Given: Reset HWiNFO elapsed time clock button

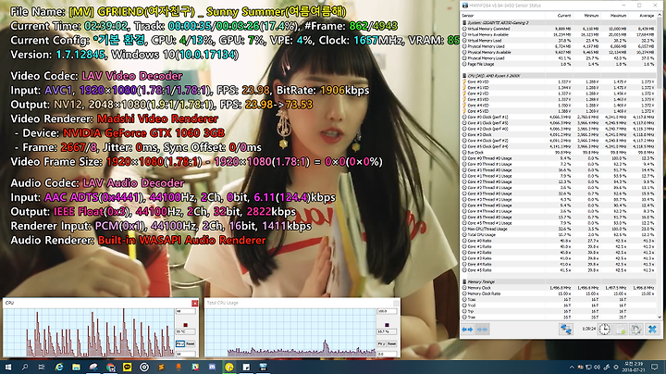Looking at the screenshot, I should click(x=604, y=330).
